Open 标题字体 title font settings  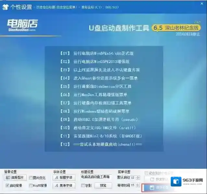(x=64, y=178)
